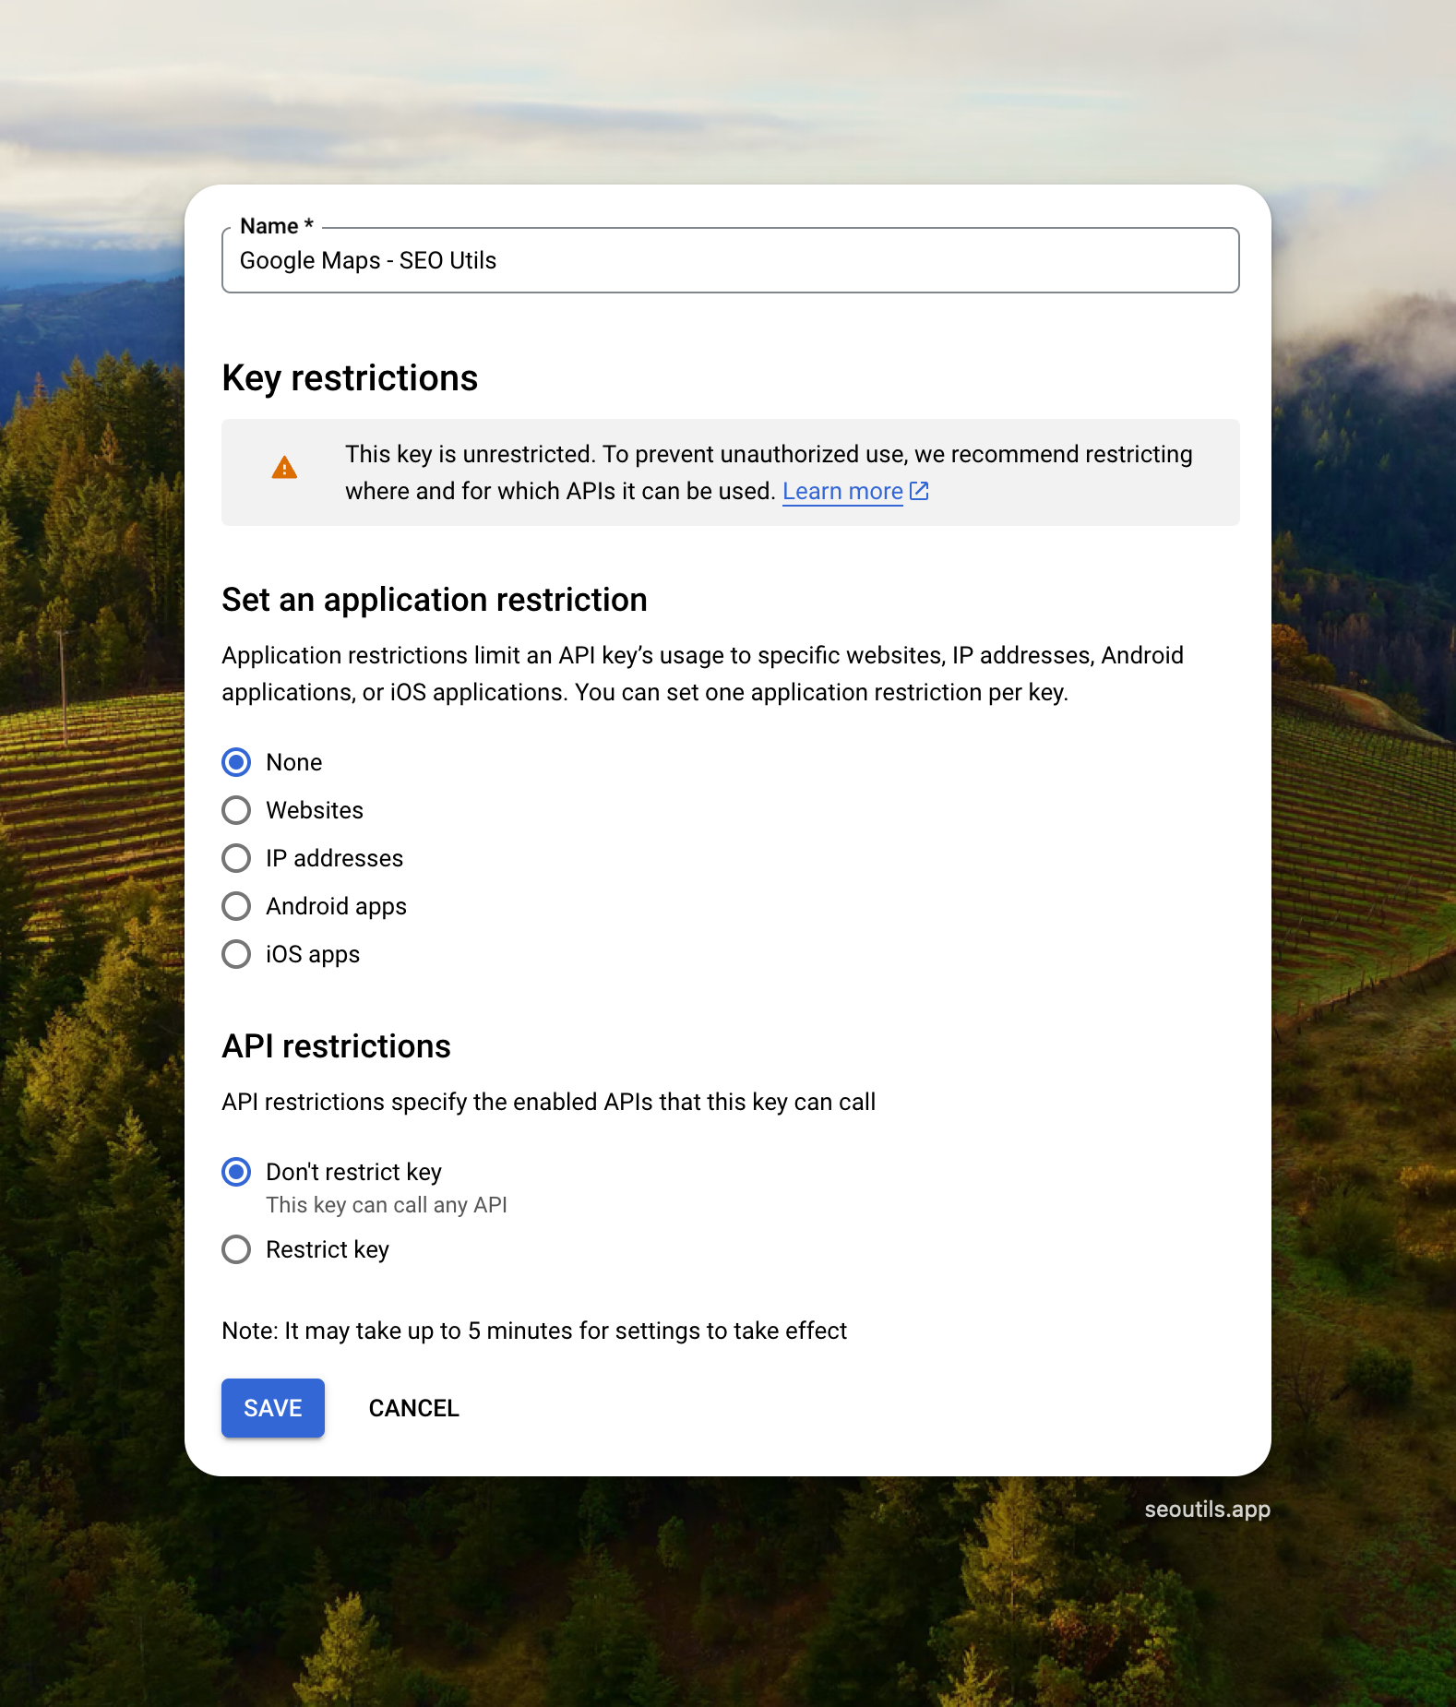Focus the Name input field
Screen dimensions: 1456x1707
[729, 261]
